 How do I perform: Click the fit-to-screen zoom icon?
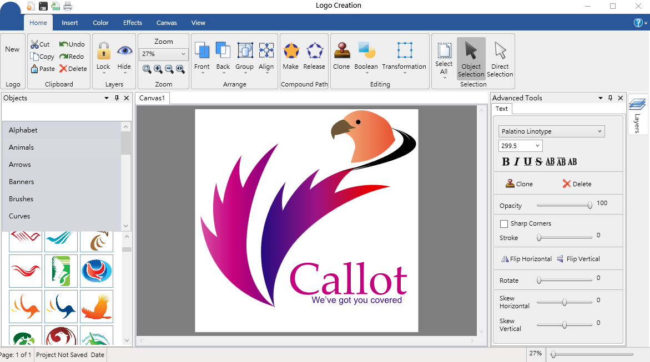(180, 69)
